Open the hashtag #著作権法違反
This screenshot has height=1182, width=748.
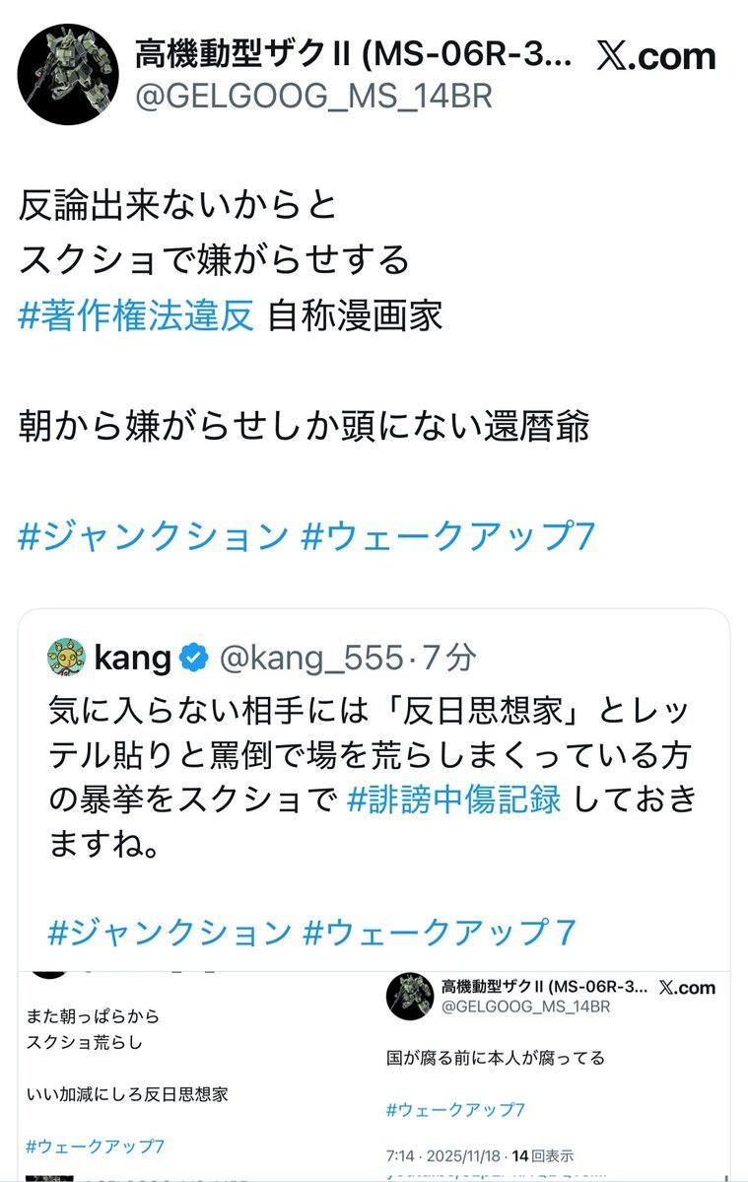[x=136, y=316]
